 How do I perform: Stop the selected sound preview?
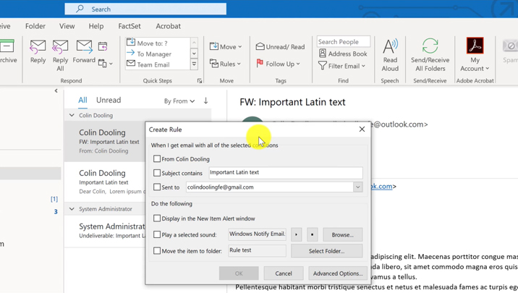point(313,234)
